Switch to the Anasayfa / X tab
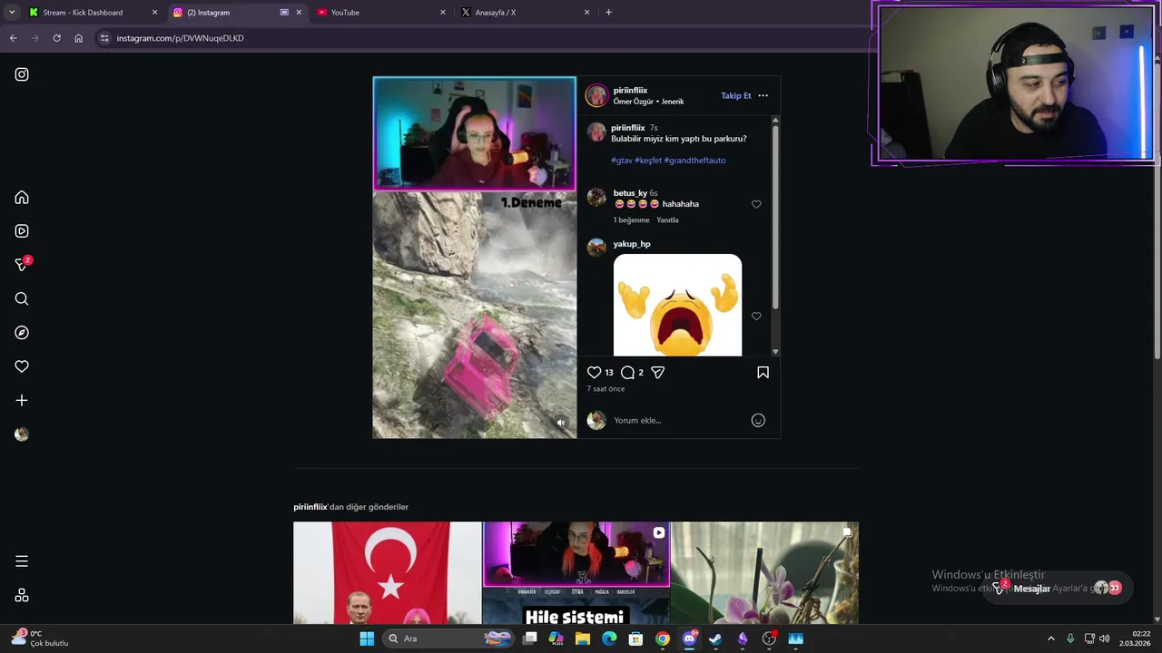 pos(526,13)
